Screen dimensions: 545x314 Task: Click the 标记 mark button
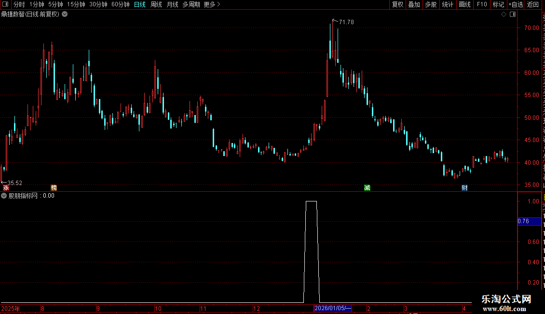498,4
